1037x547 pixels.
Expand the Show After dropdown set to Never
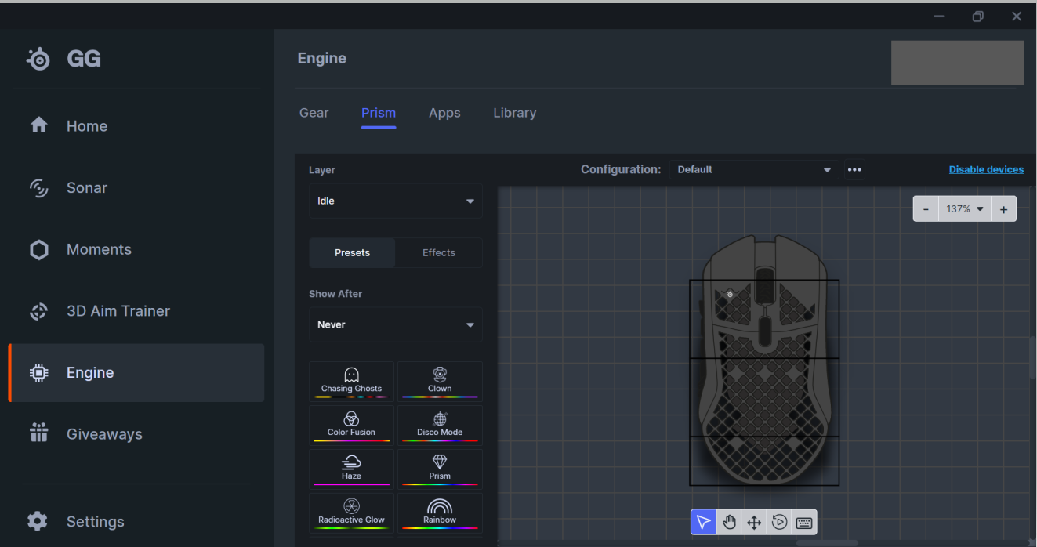pyautogui.click(x=395, y=324)
